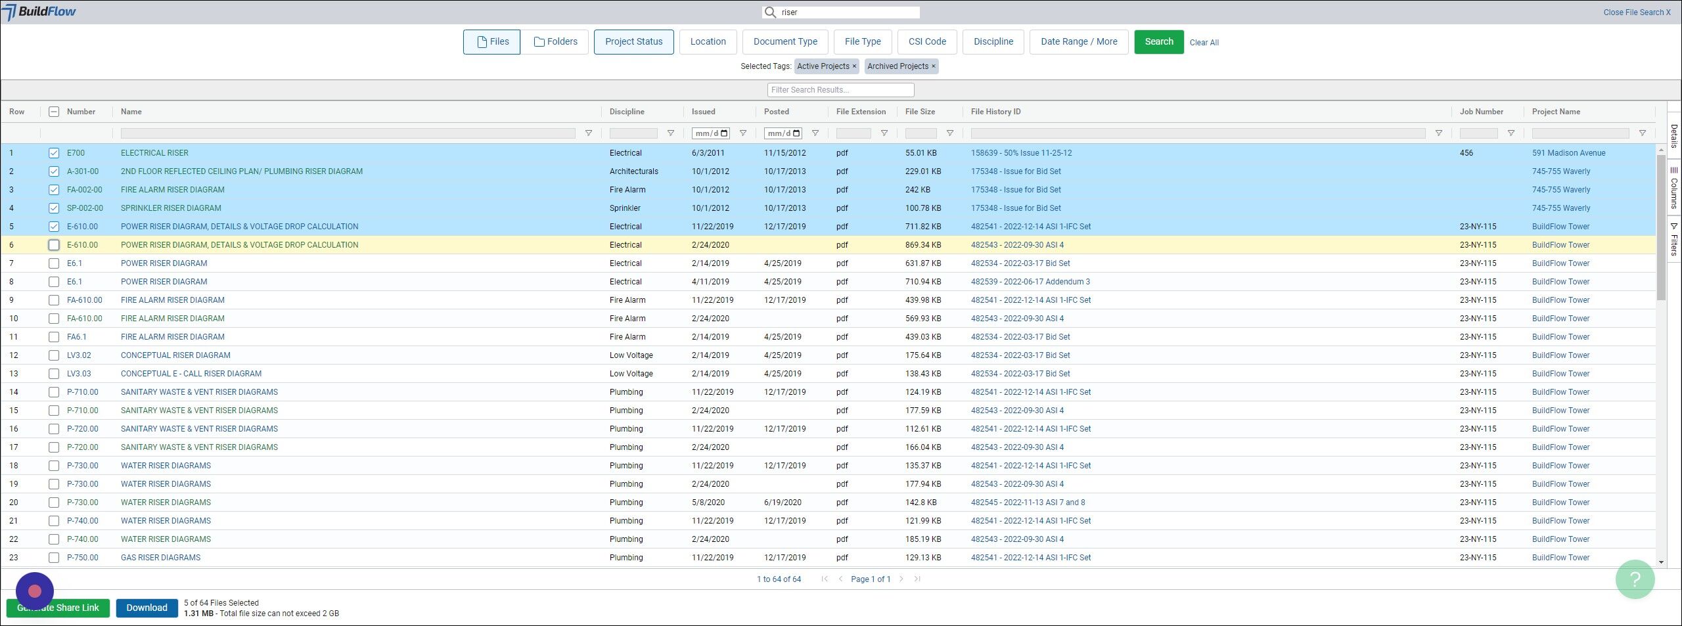The width and height of the screenshot is (1682, 626).
Task: Expand the Document Type filter
Action: (785, 42)
